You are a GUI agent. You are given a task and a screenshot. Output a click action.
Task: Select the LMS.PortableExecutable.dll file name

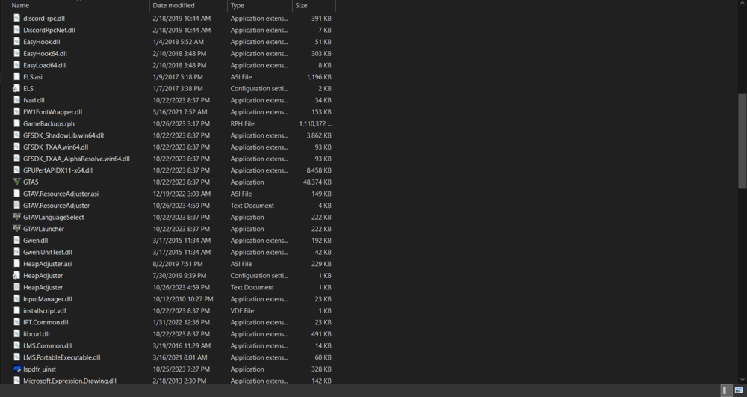pyautogui.click(x=62, y=357)
